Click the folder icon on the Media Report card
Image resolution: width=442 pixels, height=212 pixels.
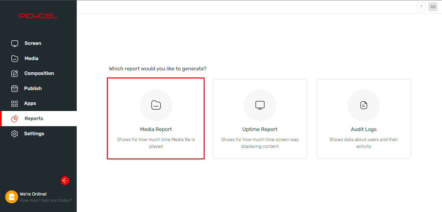(156, 105)
